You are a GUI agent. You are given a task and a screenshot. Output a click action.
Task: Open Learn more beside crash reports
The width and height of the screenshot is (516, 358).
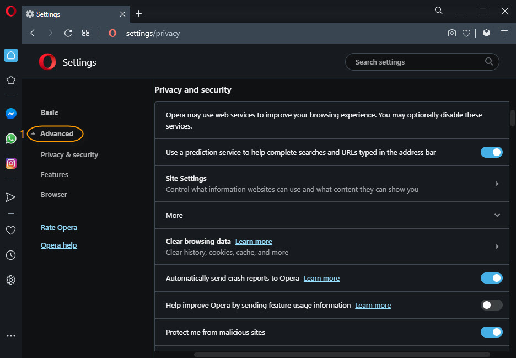point(321,279)
